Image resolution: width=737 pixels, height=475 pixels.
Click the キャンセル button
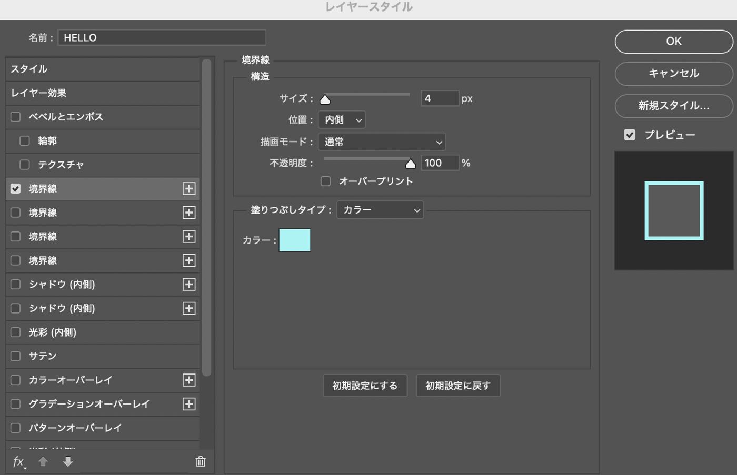(x=674, y=74)
